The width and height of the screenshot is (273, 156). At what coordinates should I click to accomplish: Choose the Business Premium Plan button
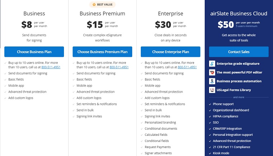(x=102, y=52)
